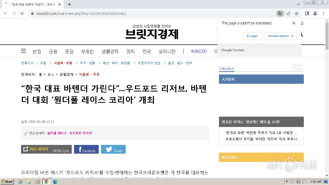Image resolution: width=329 pixels, height=185 pixels.
Task: Show hidden system tray icons
Action: (x=287, y=182)
